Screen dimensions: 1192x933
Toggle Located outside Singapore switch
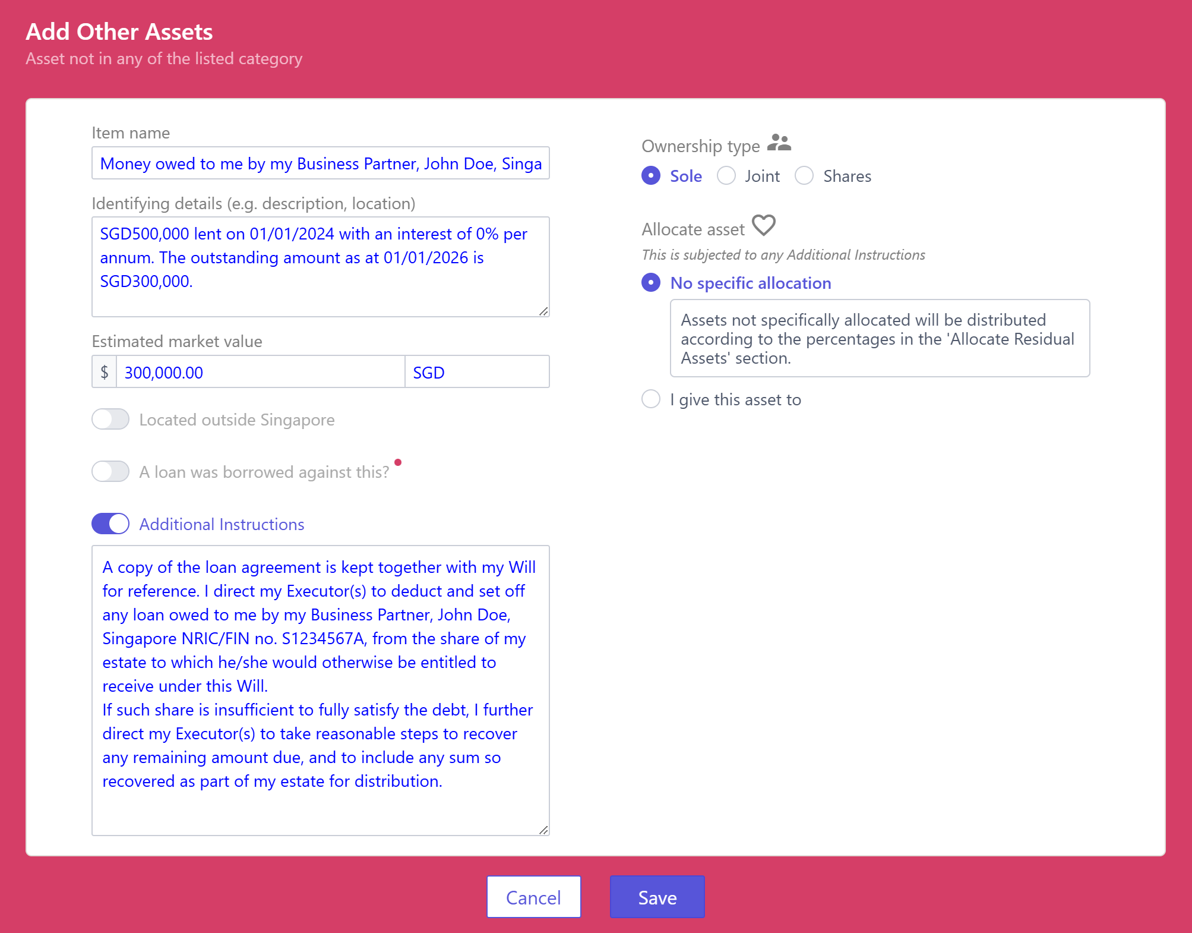[x=110, y=419]
